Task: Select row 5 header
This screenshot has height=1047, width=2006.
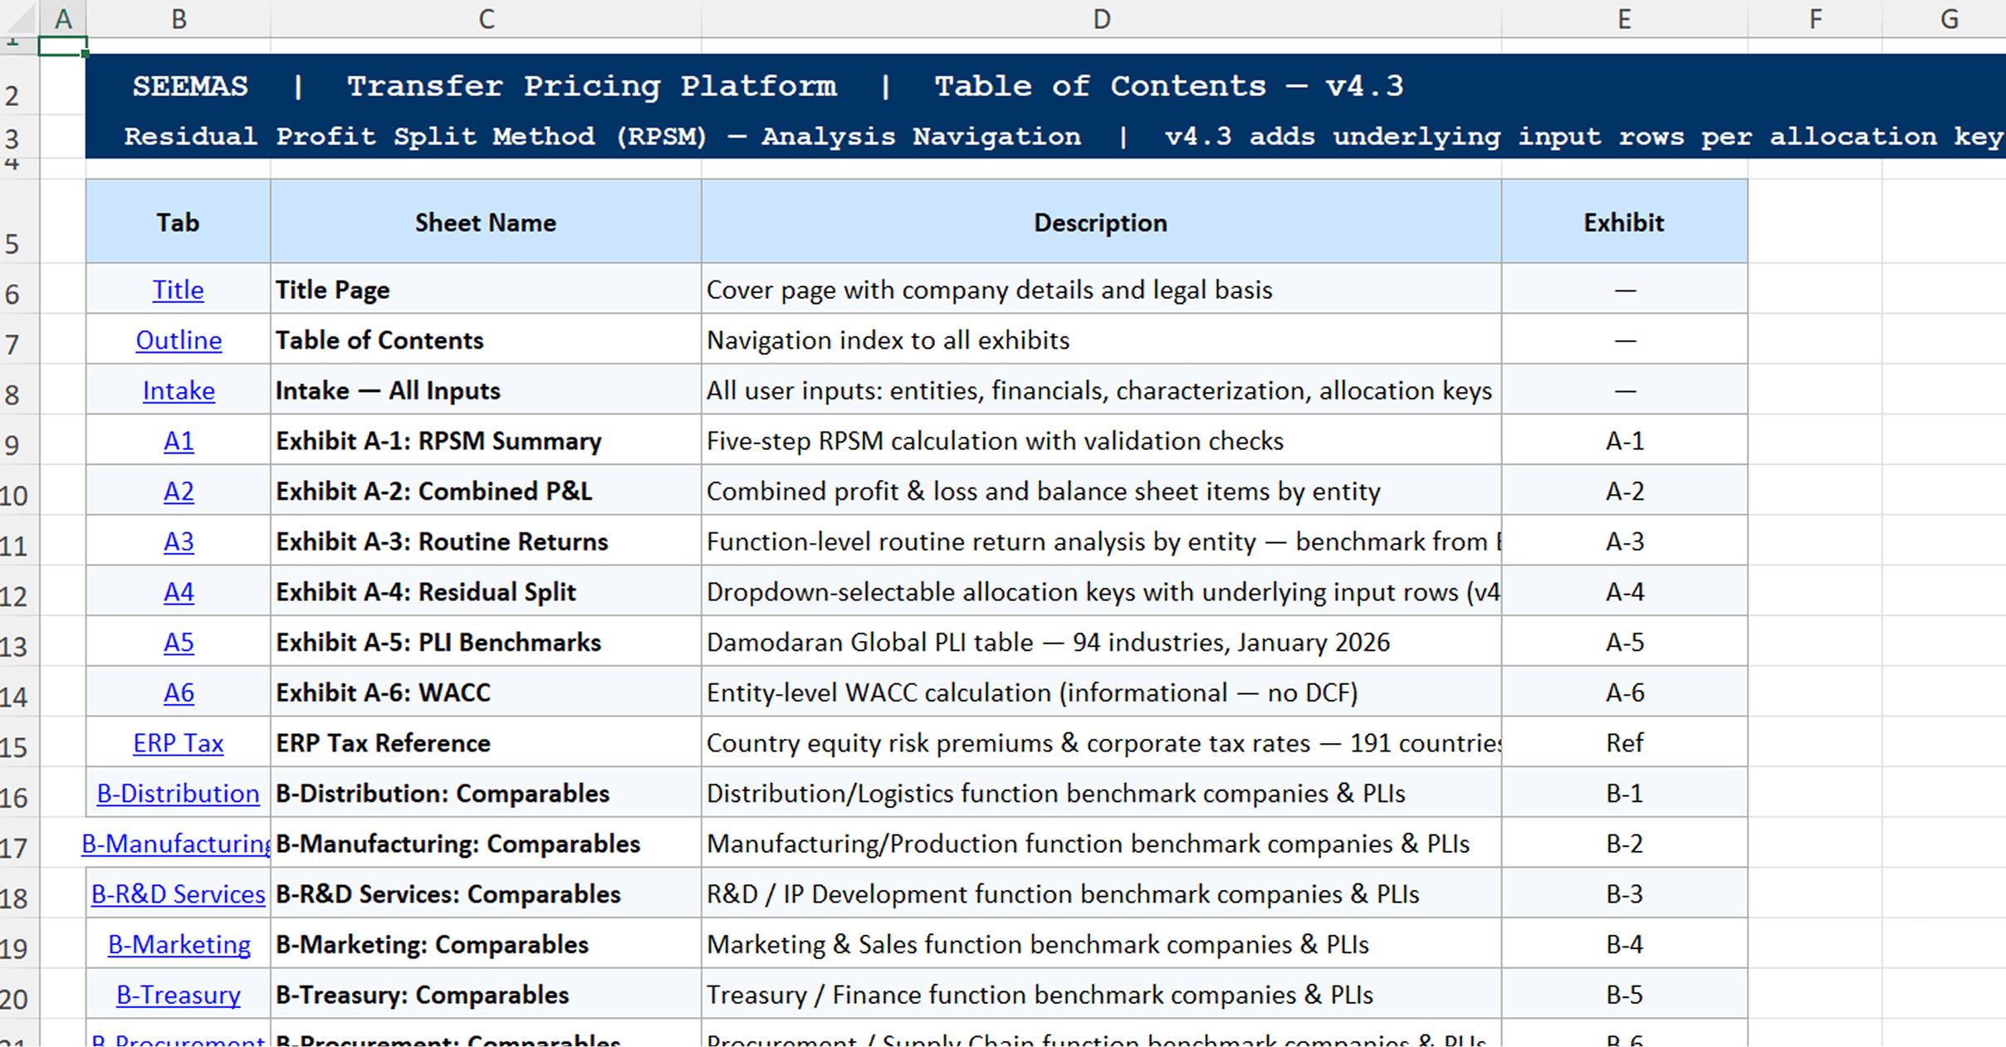Action: click(x=19, y=221)
